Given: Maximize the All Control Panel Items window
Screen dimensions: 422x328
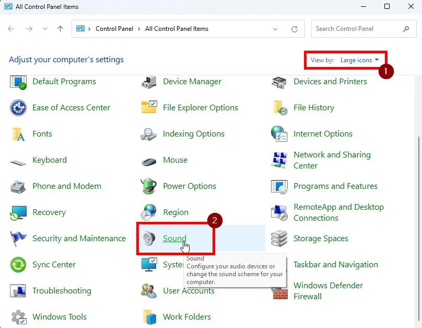Looking at the screenshot, I should point(386,6).
